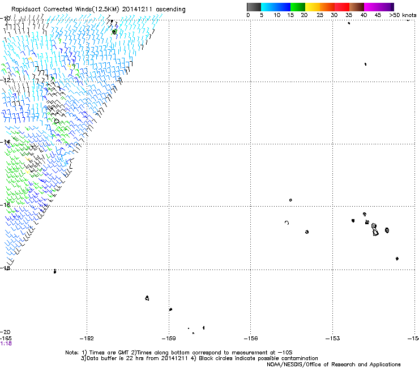Click the magenta 40-45 knots legend swatch
The width and height of the screenshot is (419, 368).
(x=371, y=7)
